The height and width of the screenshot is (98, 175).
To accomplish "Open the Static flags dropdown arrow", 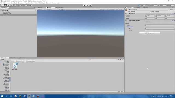I will pos(174,10).
